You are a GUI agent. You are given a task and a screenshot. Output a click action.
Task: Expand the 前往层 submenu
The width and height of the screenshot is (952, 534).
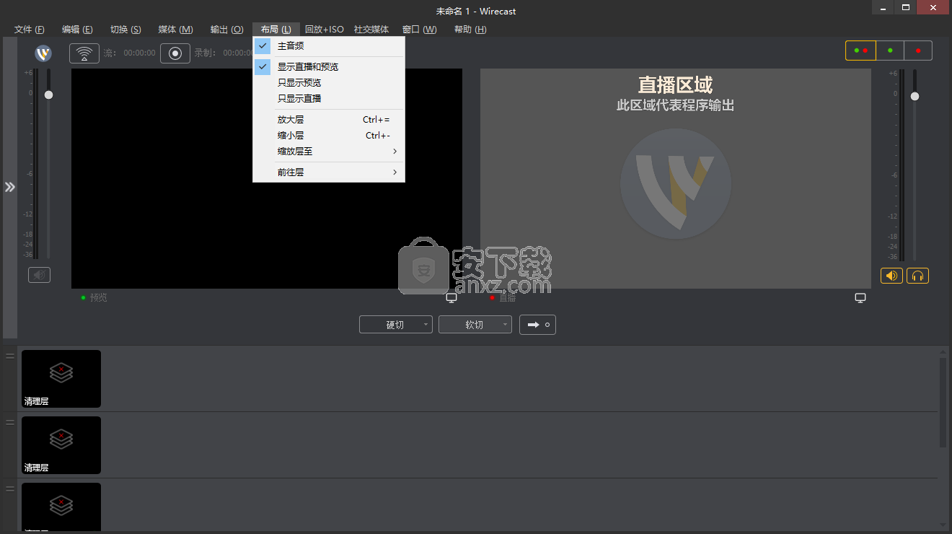329,172
